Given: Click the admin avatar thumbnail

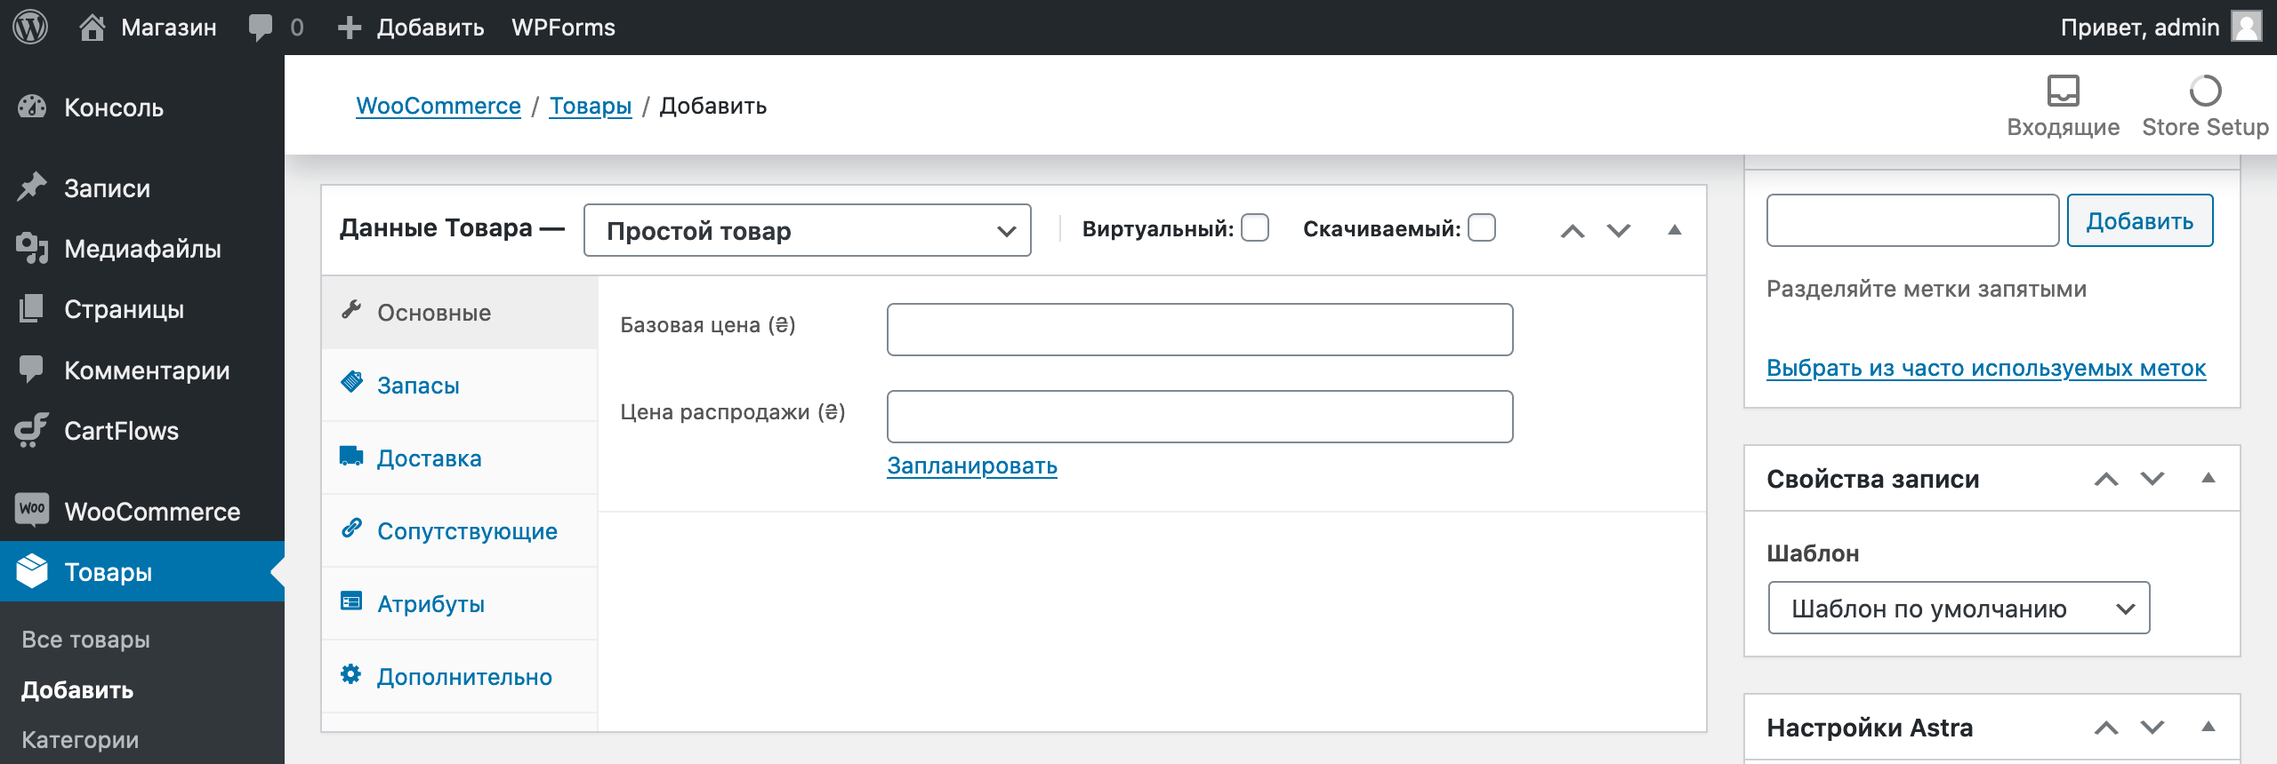Looking at the screenshot, I should coord(2247,27).
